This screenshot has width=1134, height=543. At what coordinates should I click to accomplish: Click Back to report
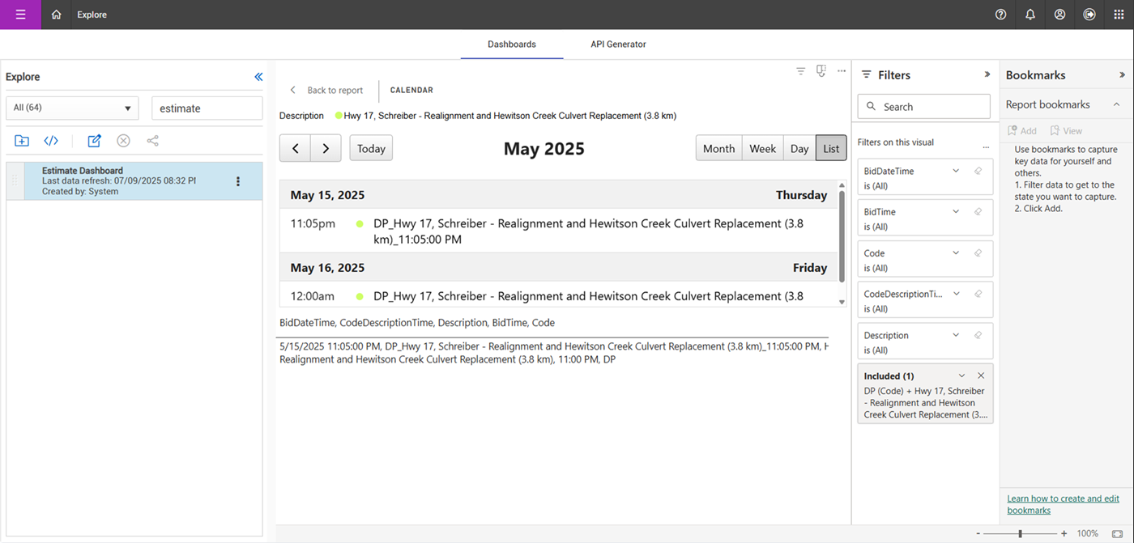(326, 91)
